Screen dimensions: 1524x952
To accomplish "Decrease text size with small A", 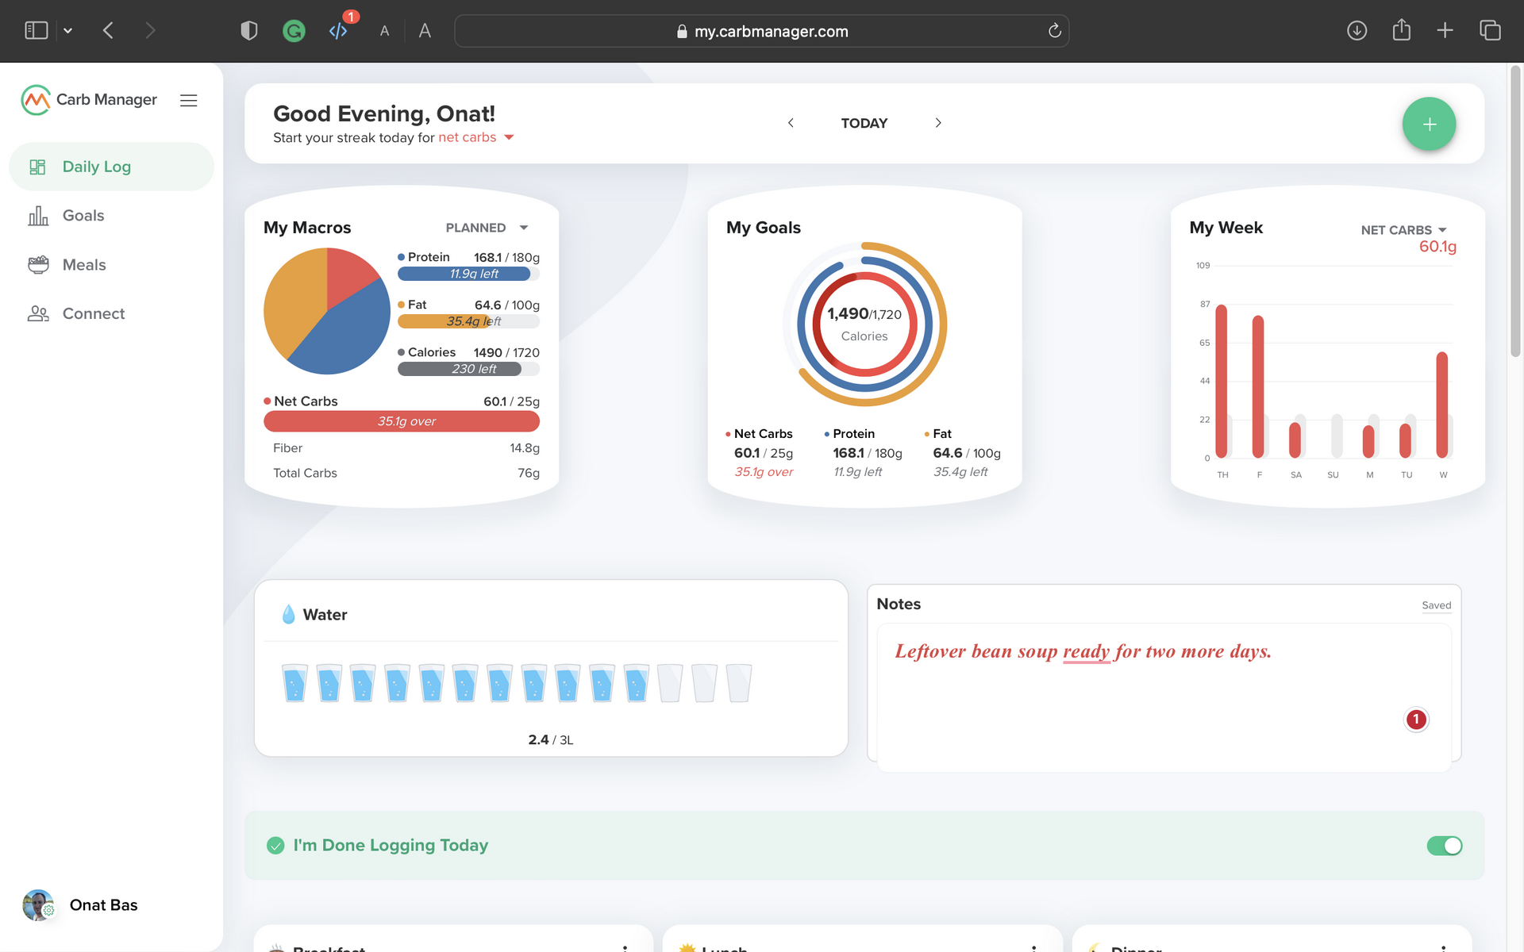I will 385,32.
